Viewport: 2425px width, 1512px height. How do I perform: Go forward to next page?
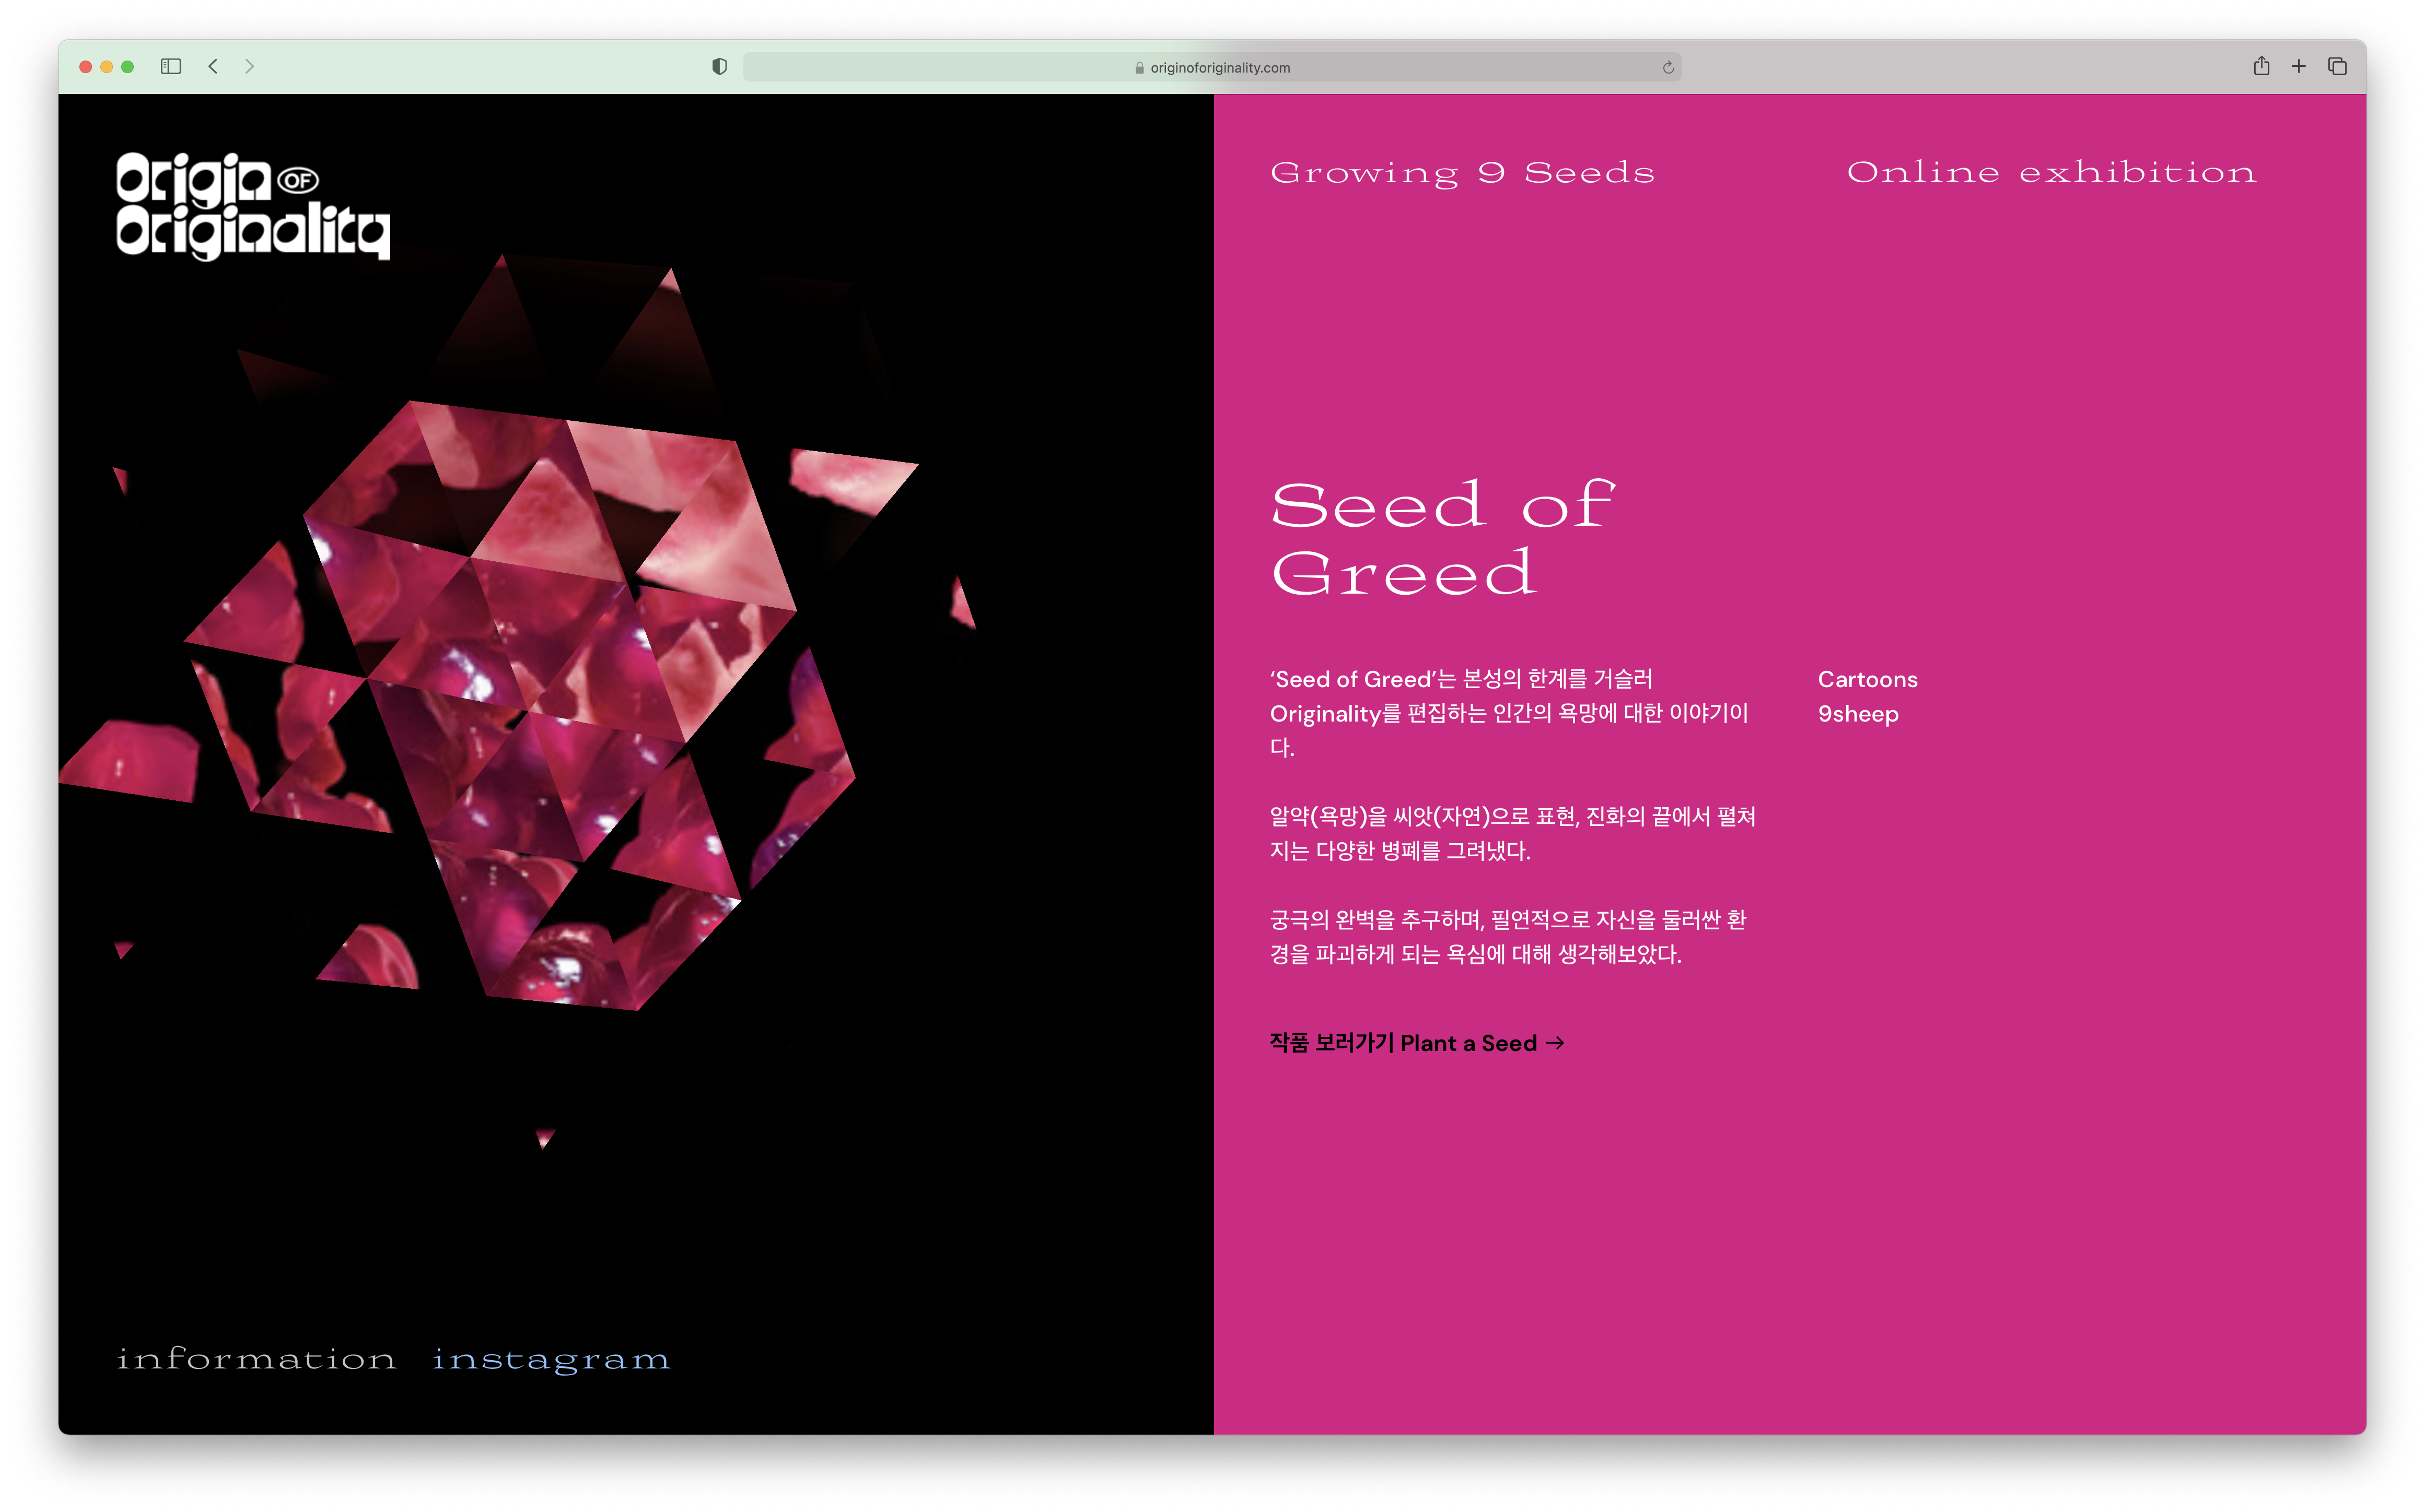249,67
